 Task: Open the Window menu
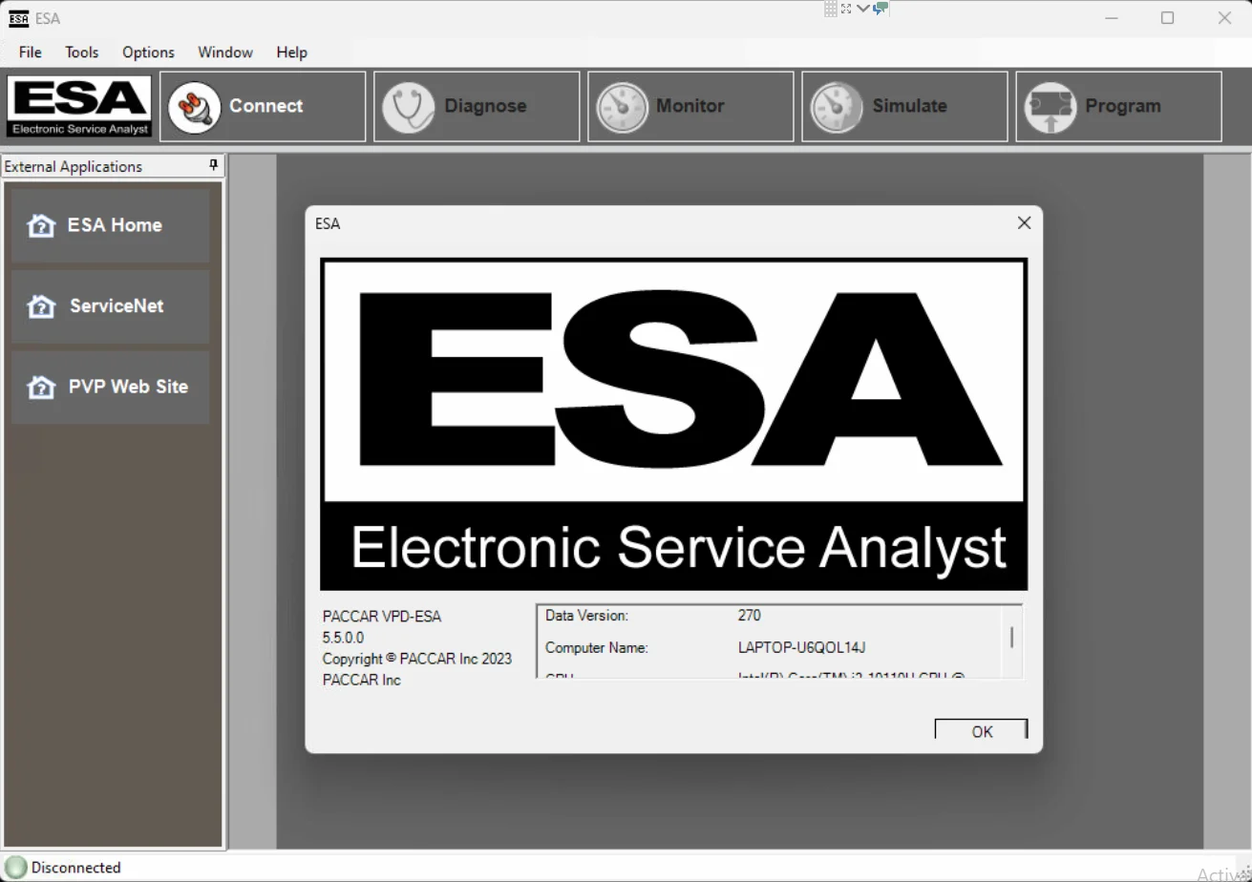[x=225, y=52]
